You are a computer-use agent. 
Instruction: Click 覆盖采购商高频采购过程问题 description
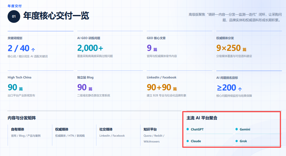[x=95, y=56]
